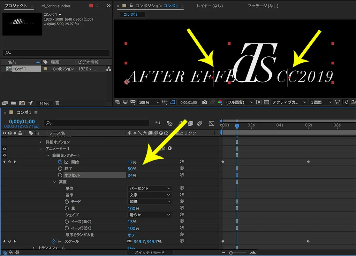Click the stopwatch for オフセット property

click(60, 175)
